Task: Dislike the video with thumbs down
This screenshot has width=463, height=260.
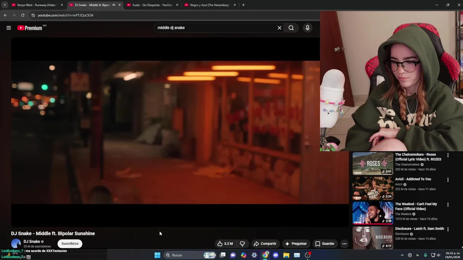Action: tap(242, 244)
